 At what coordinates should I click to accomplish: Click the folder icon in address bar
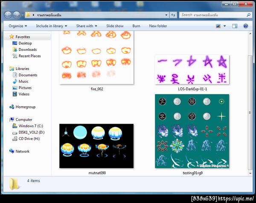(28, 15)
